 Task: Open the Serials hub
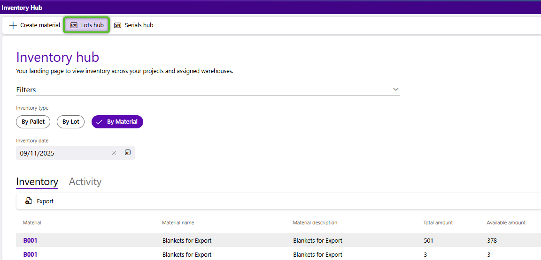tap(134, 25)
